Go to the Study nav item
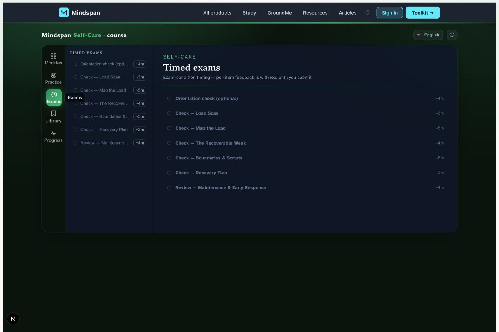This screenshot has width=499, height=332. click(249, 13)
